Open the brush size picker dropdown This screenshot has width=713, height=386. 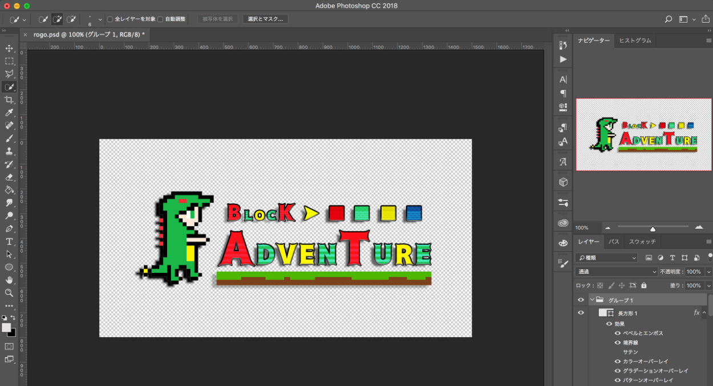pos(100,19)
